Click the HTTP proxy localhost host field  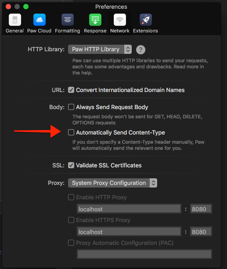tap(129, 209)
